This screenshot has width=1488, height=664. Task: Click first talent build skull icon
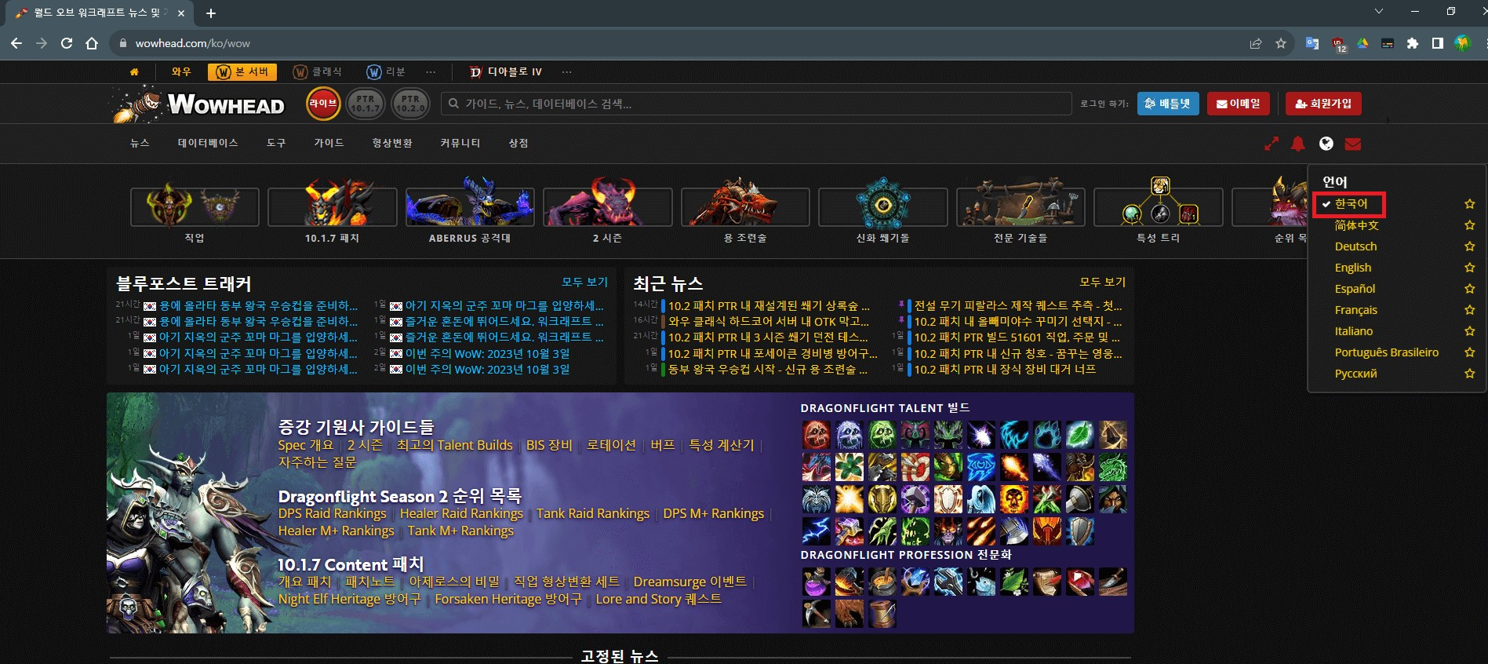[x=816, y=434]
